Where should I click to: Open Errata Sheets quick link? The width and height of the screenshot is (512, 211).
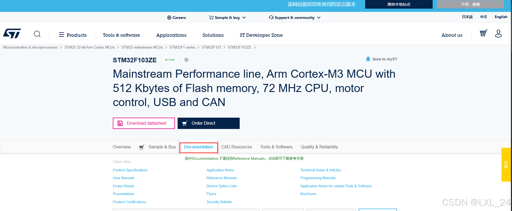123,186
